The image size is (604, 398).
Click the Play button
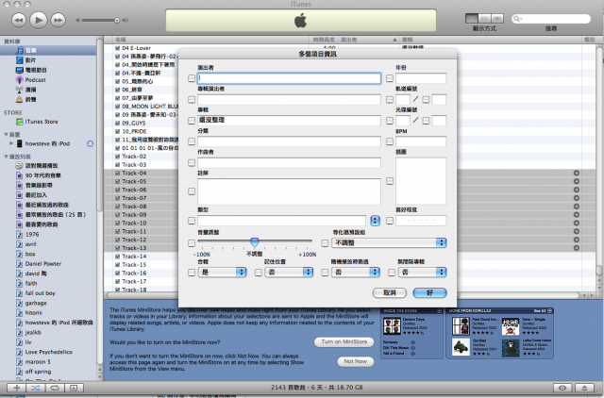point(39,19)
